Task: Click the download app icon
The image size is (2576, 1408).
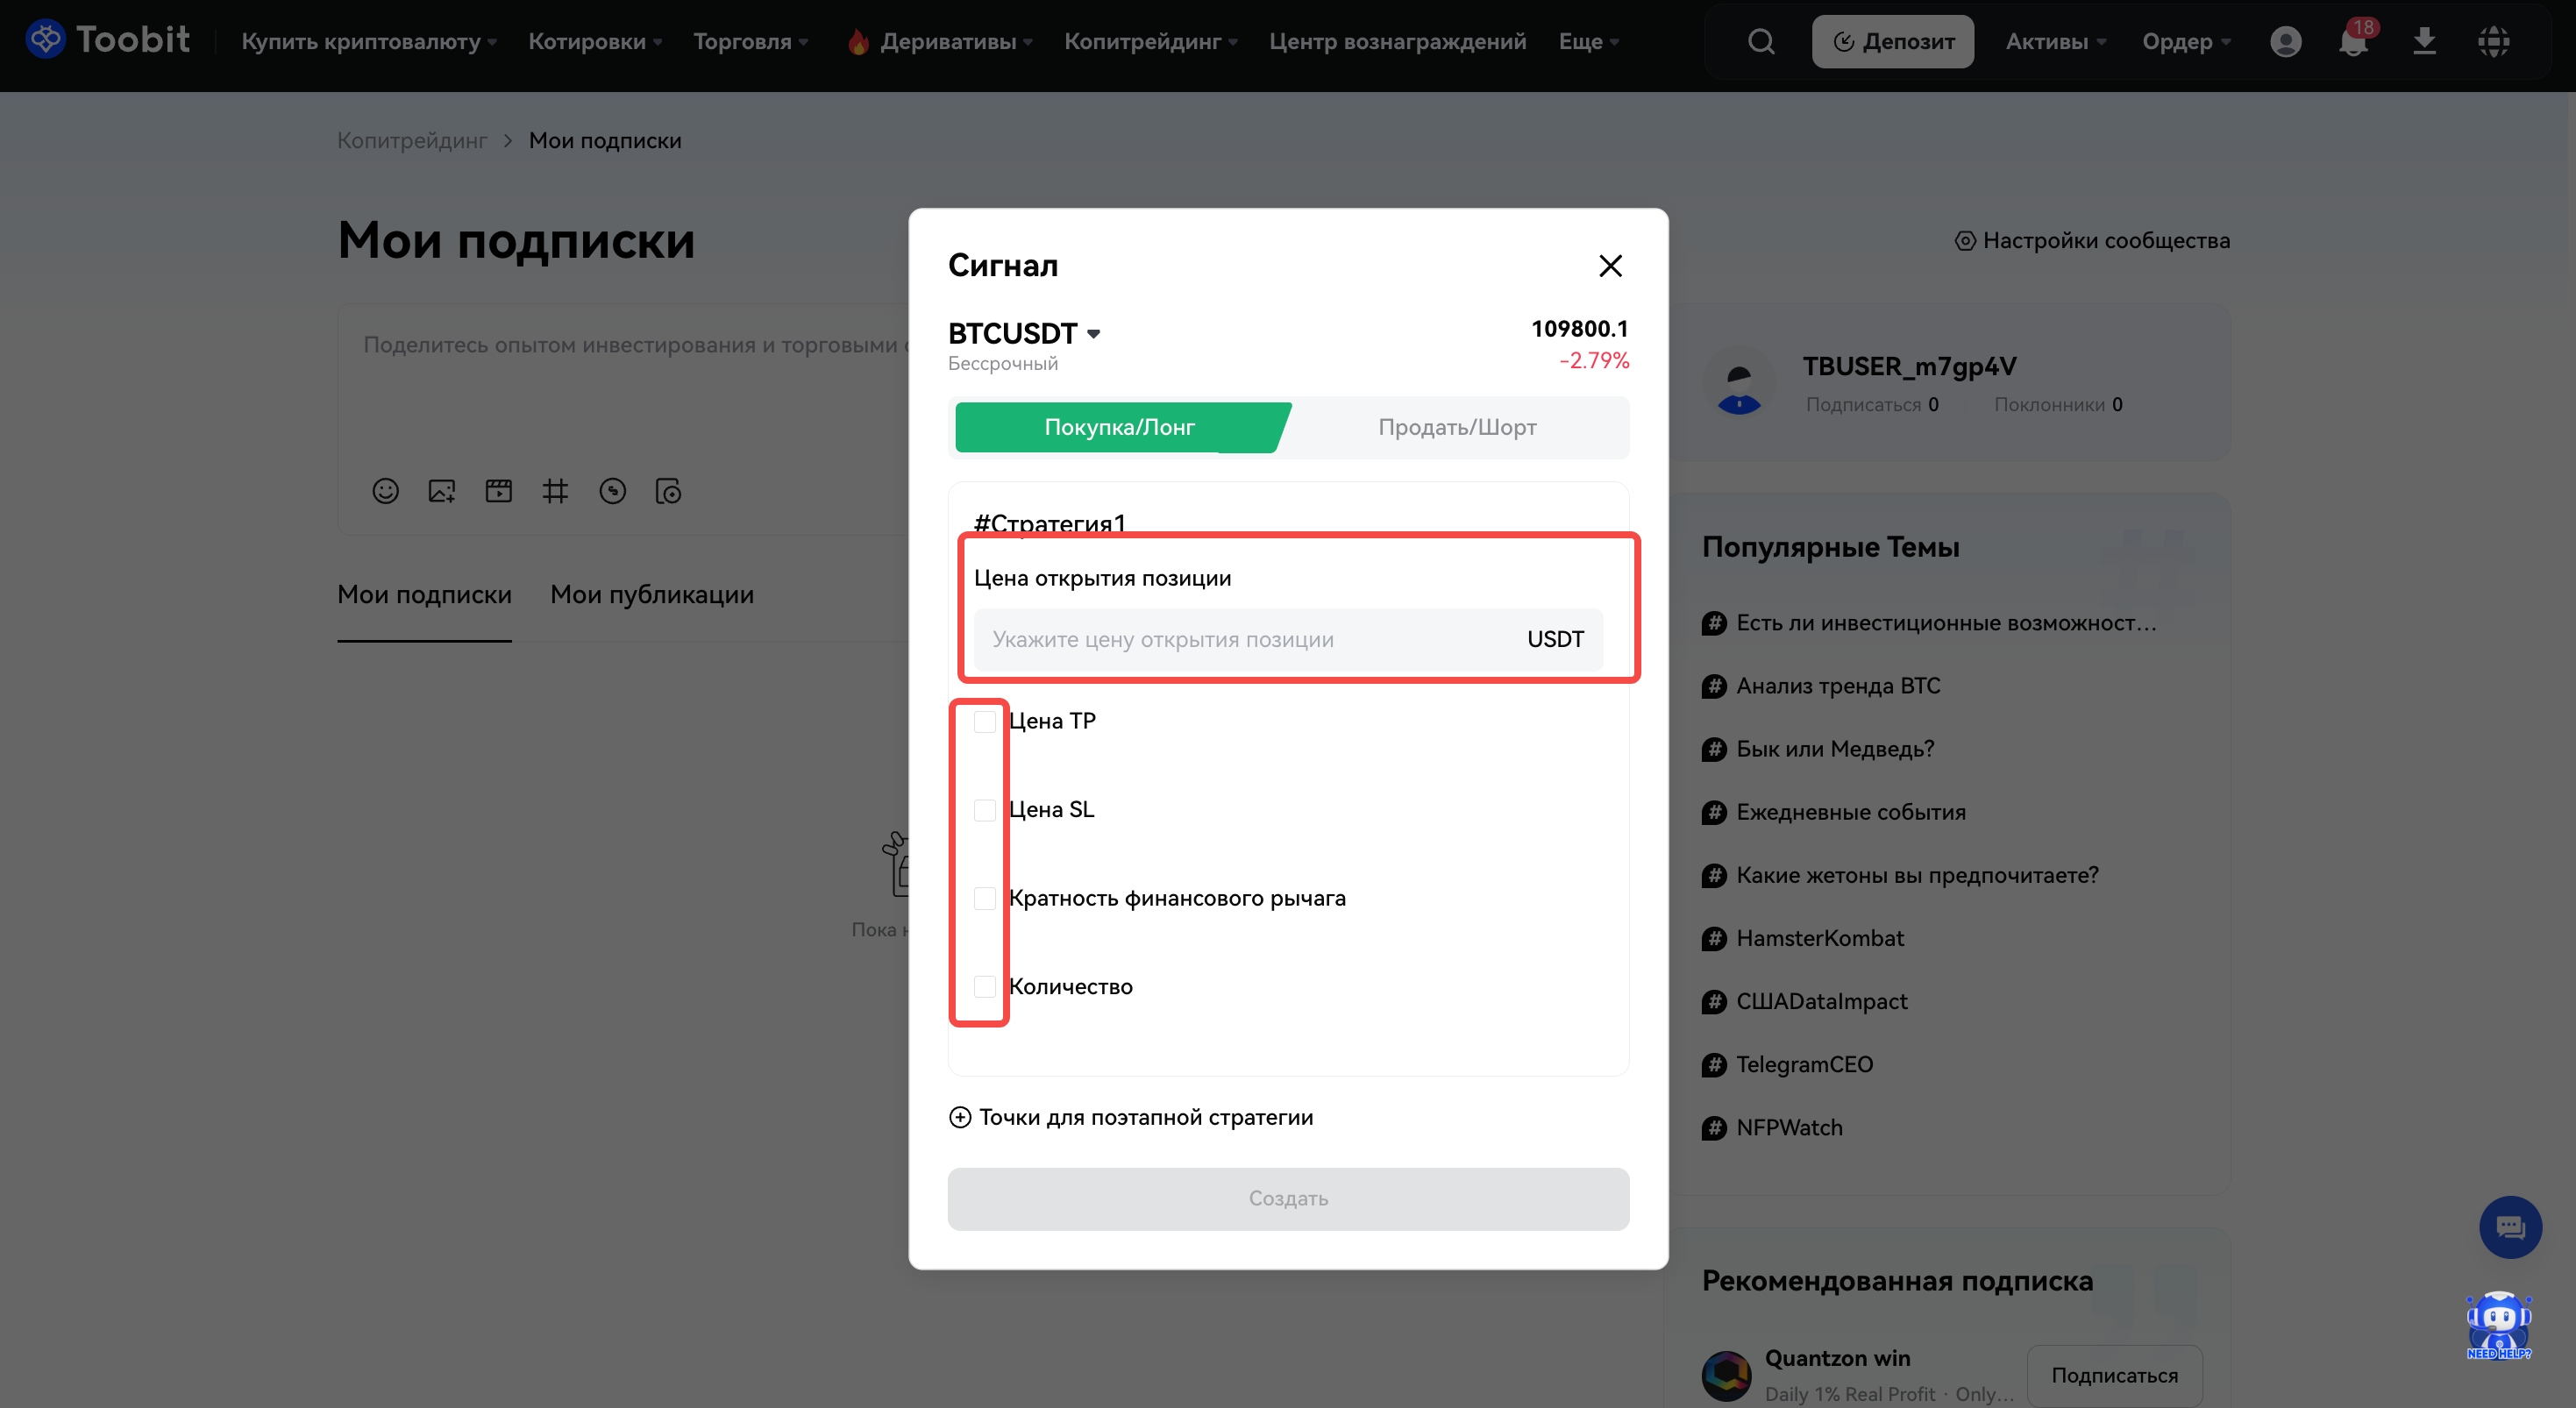Action: [2424, 41]
